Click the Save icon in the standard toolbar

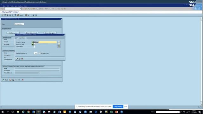coord(26,9)
